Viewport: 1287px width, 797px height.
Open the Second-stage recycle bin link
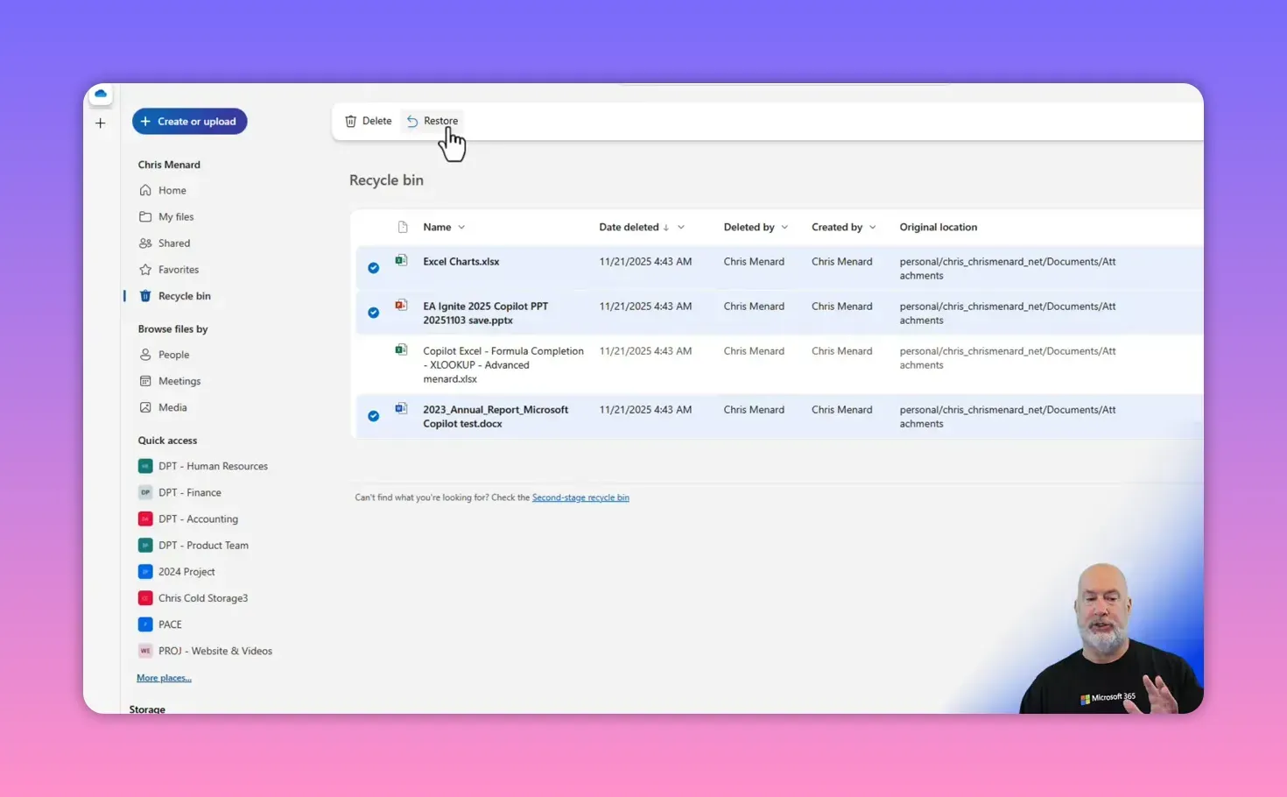click(580, 497)
